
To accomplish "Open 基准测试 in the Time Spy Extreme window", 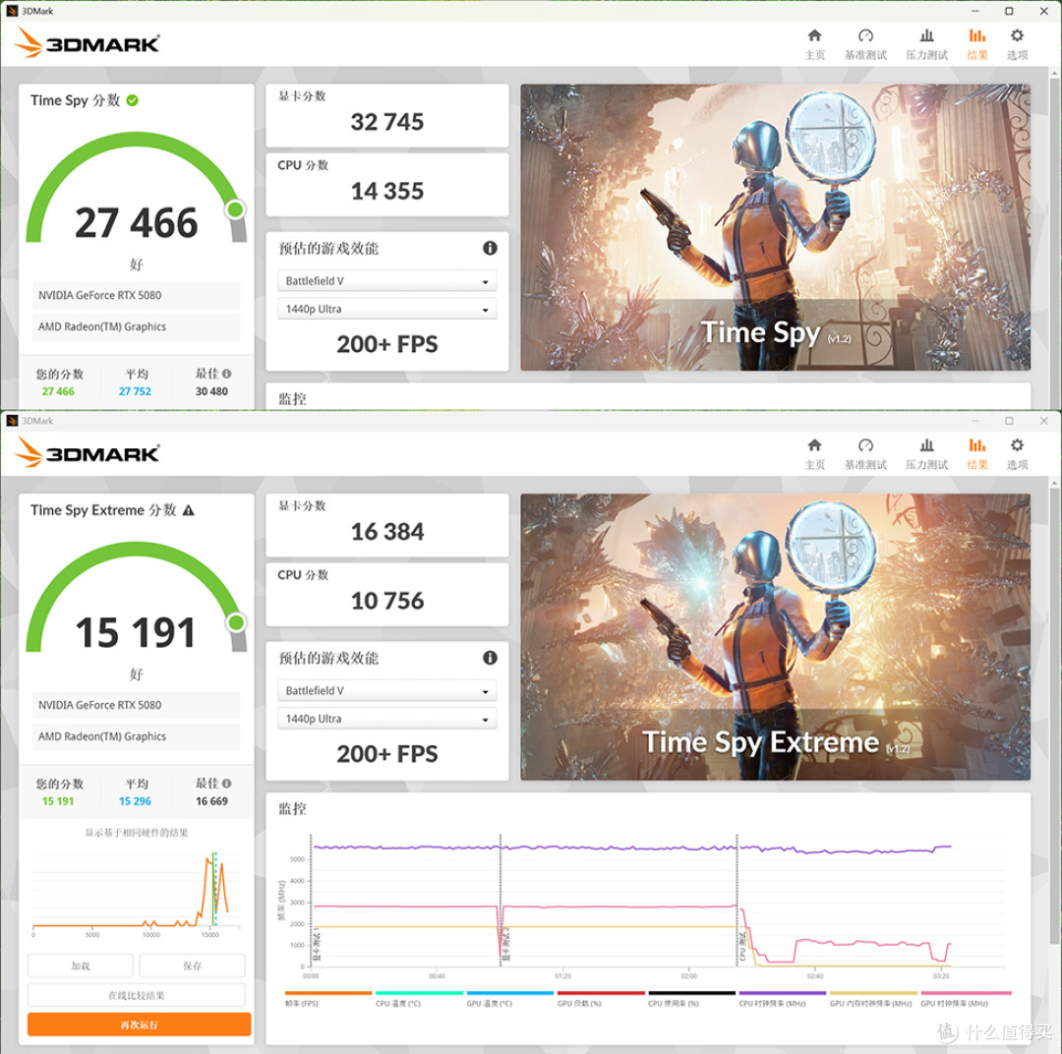I will [865, 454].
